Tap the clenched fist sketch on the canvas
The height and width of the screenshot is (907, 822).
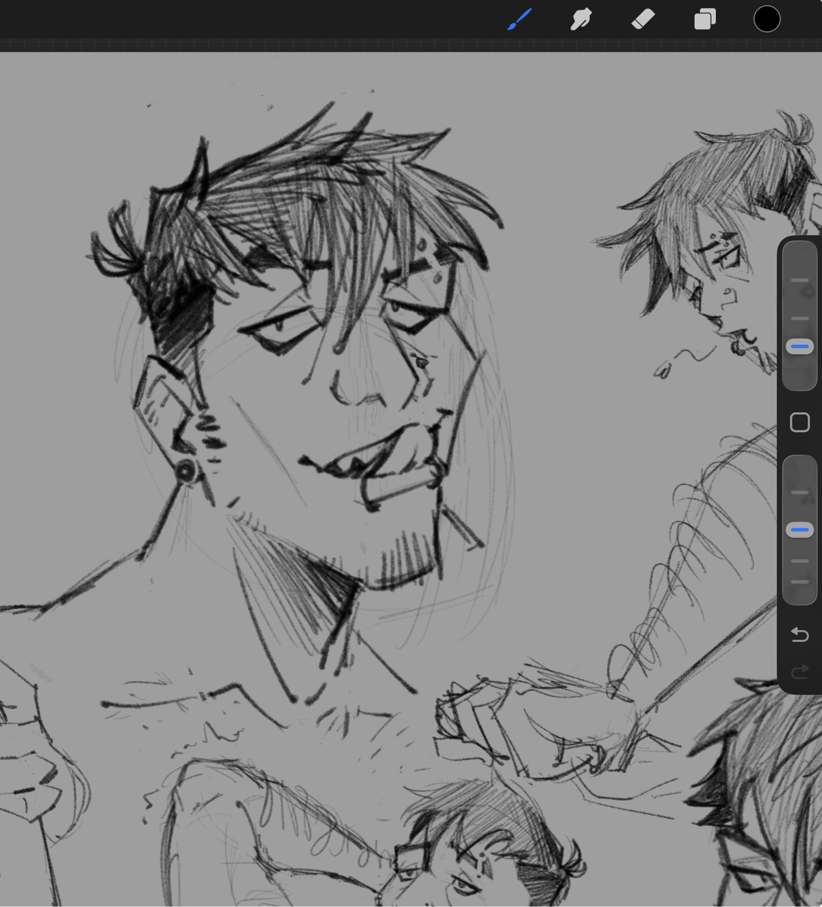(521, 726)
